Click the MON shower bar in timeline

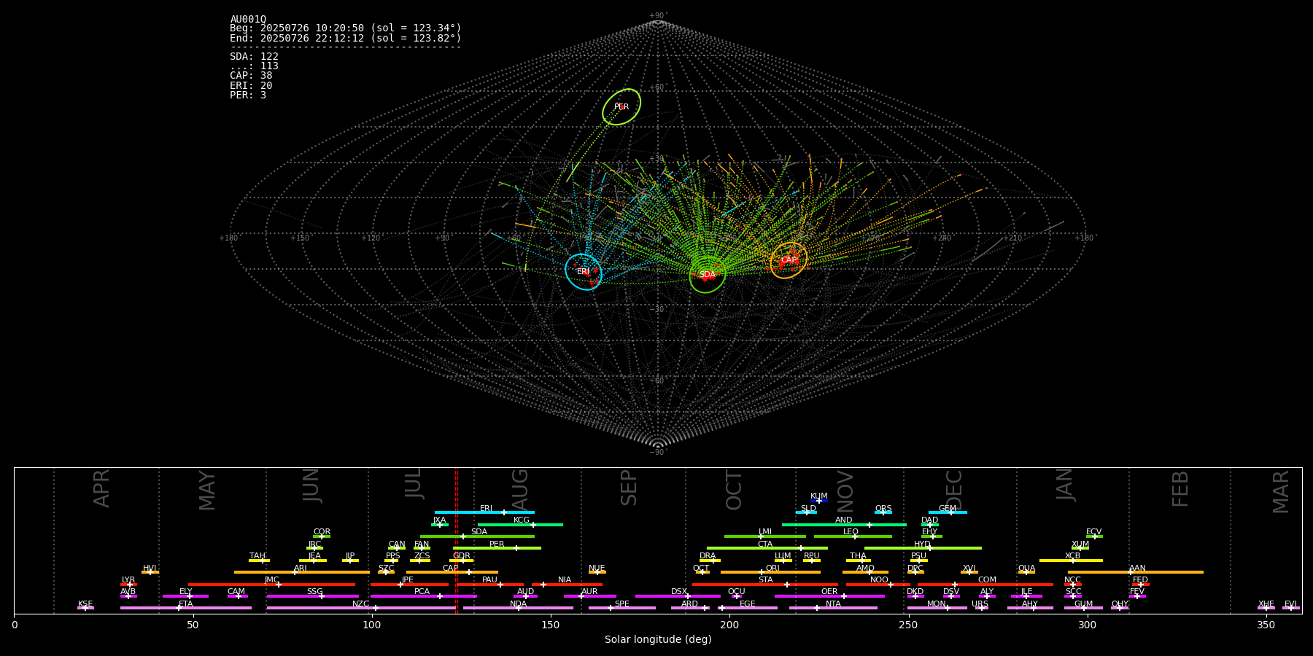(937, 608)
